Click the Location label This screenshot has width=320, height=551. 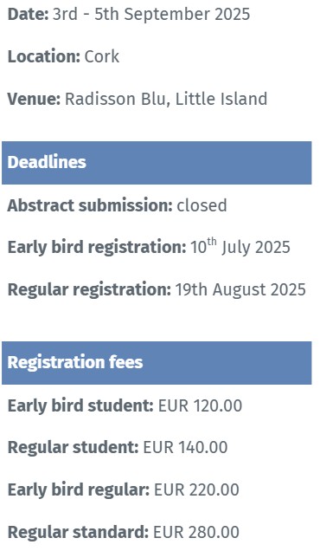pyautogui.click(x=44, y=56)
